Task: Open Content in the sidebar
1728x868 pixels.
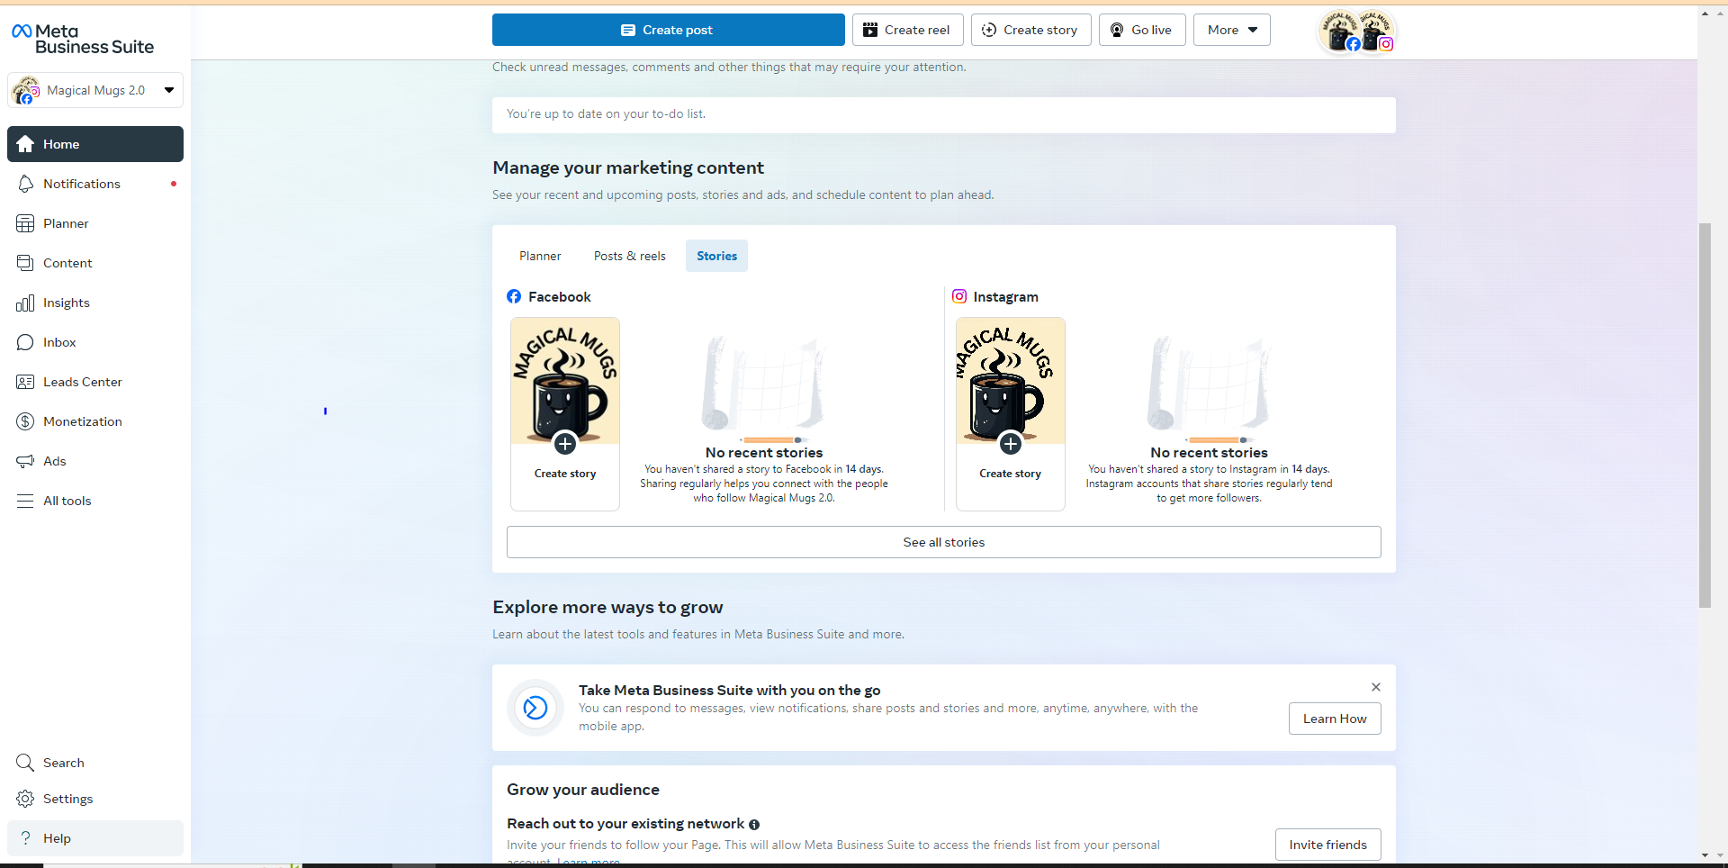Action: 95,263
